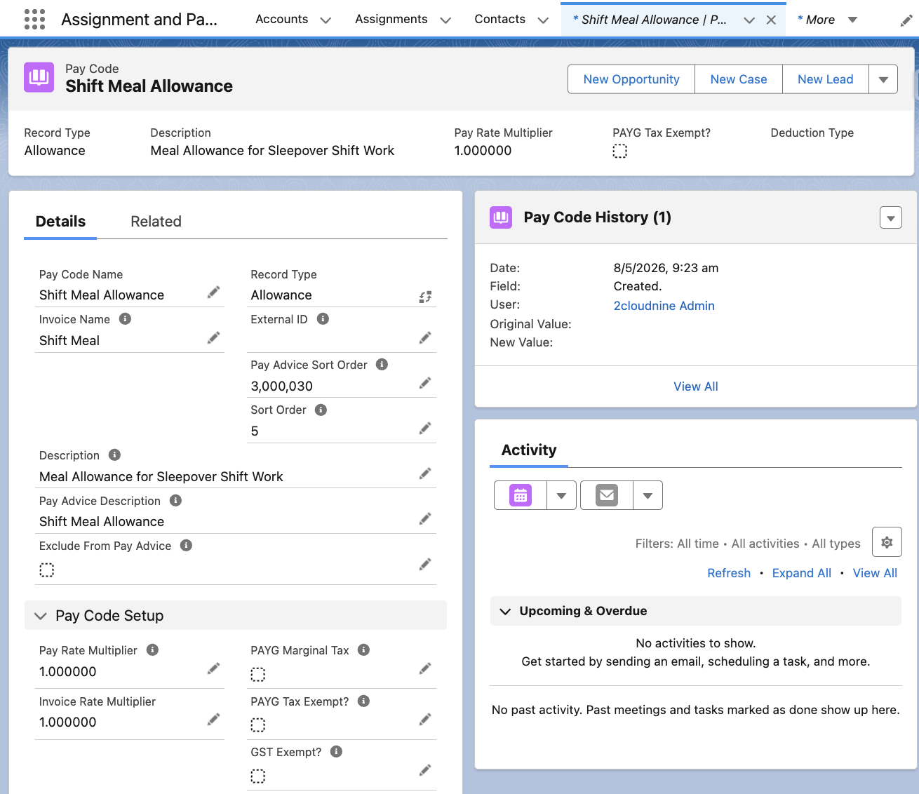
Task: Go to the Accounts nav tab
Action: (281, 19)
